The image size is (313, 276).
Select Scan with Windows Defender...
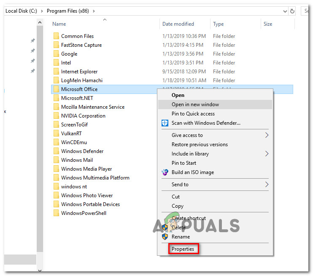pyautogui.click(x=215, y=123)
